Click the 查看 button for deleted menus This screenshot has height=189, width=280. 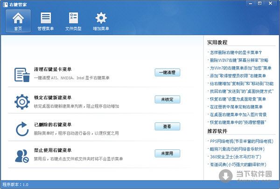click(168, 126)
